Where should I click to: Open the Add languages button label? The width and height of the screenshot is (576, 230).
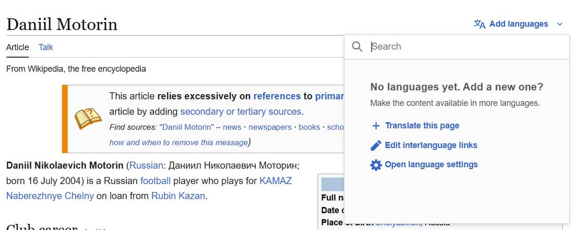518,24
